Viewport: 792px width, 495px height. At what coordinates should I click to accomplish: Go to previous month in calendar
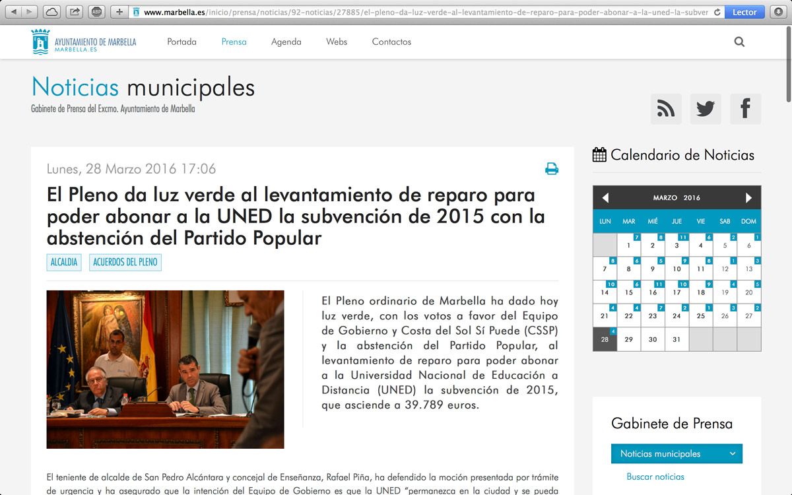coord(605,198)
